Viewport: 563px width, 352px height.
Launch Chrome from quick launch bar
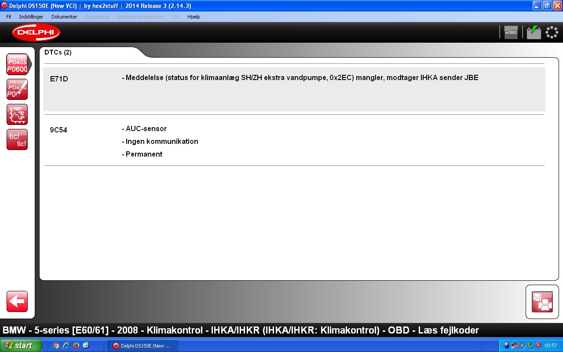(x=56, y=346)
